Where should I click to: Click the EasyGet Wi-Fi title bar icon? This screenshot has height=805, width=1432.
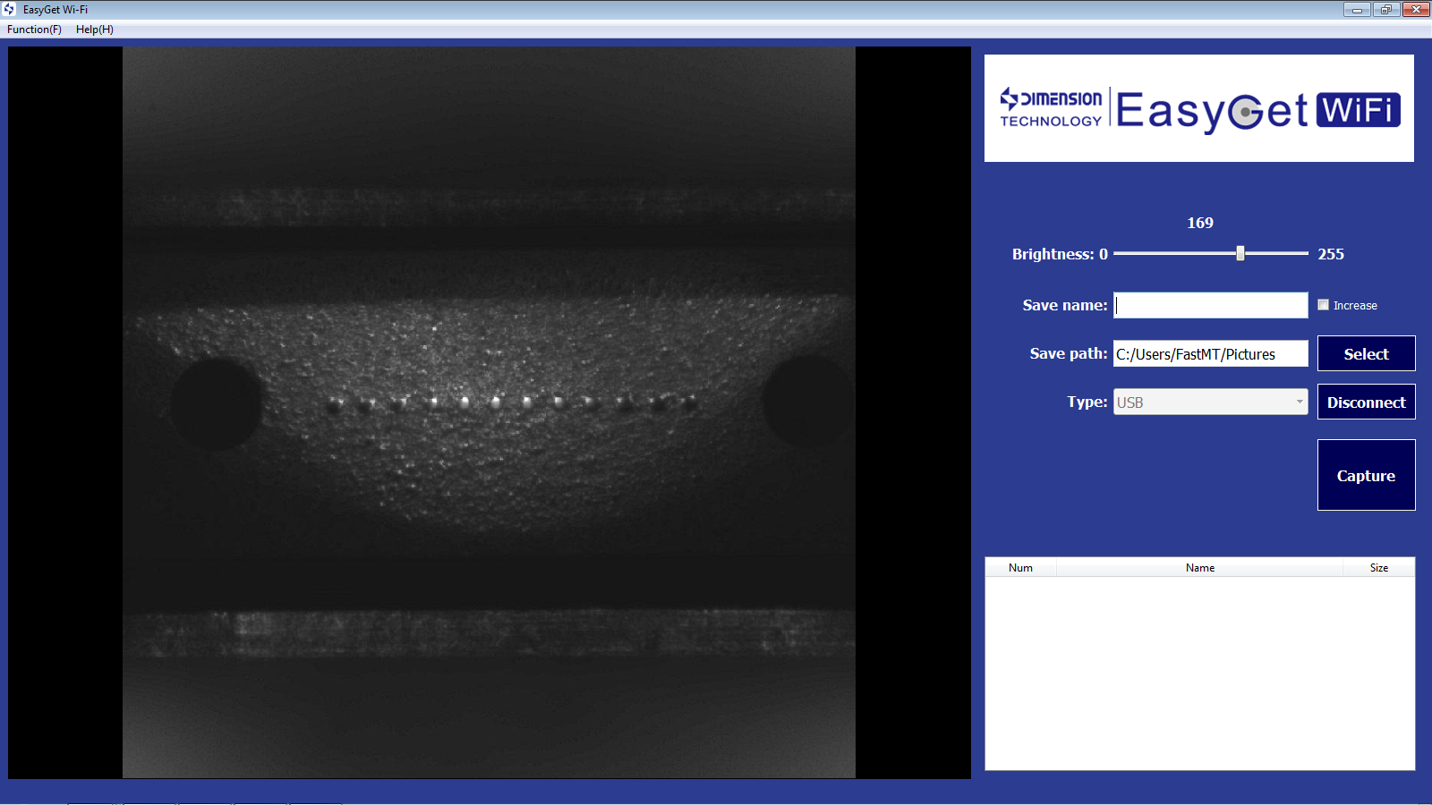(9, 9)
